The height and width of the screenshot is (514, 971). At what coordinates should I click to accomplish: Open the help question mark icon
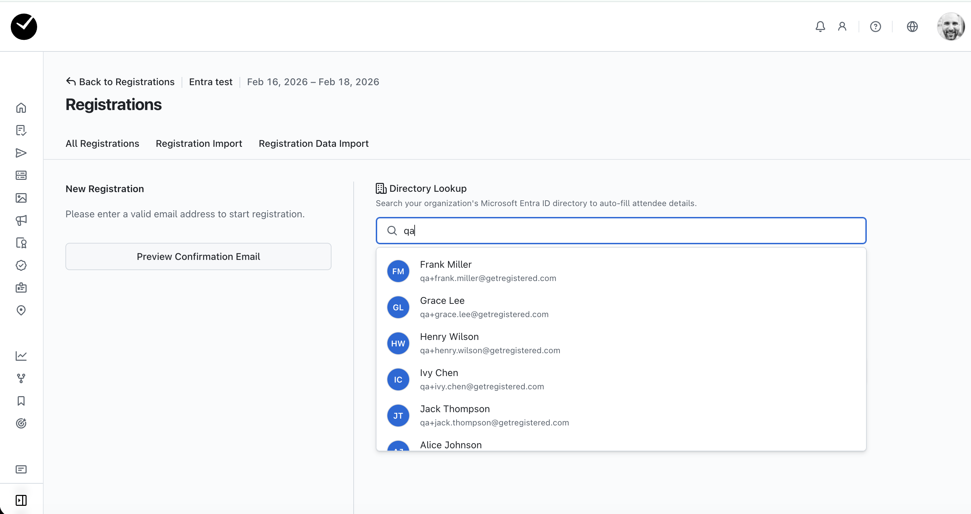point(875,26)
